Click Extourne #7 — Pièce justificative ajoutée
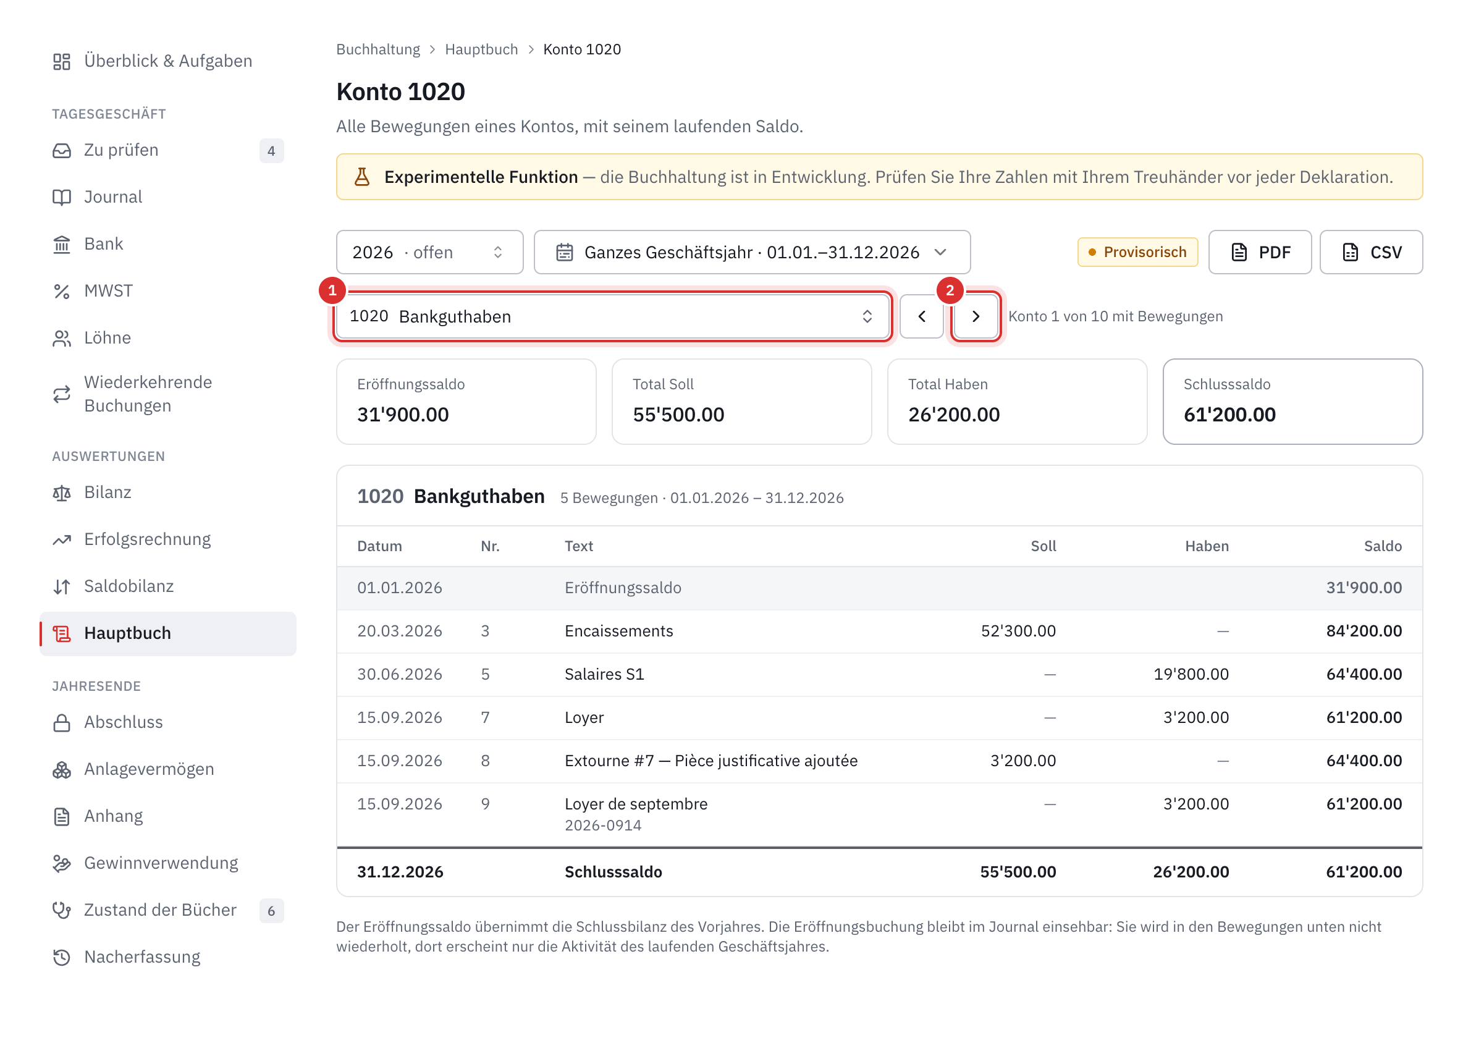The image size is (1463, 1043). 711,761
